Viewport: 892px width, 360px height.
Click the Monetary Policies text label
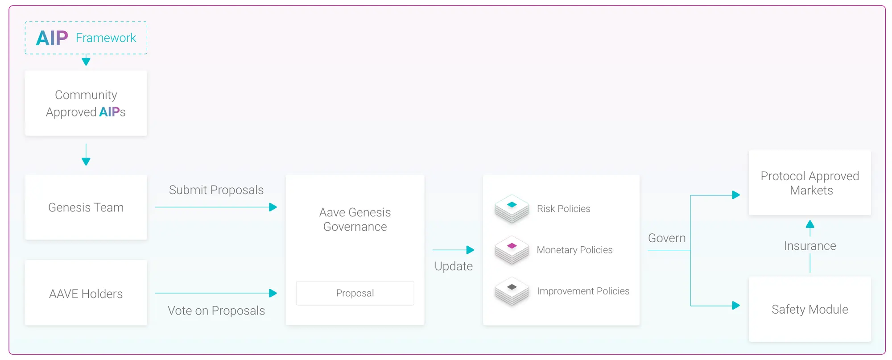tap(574, 250)
